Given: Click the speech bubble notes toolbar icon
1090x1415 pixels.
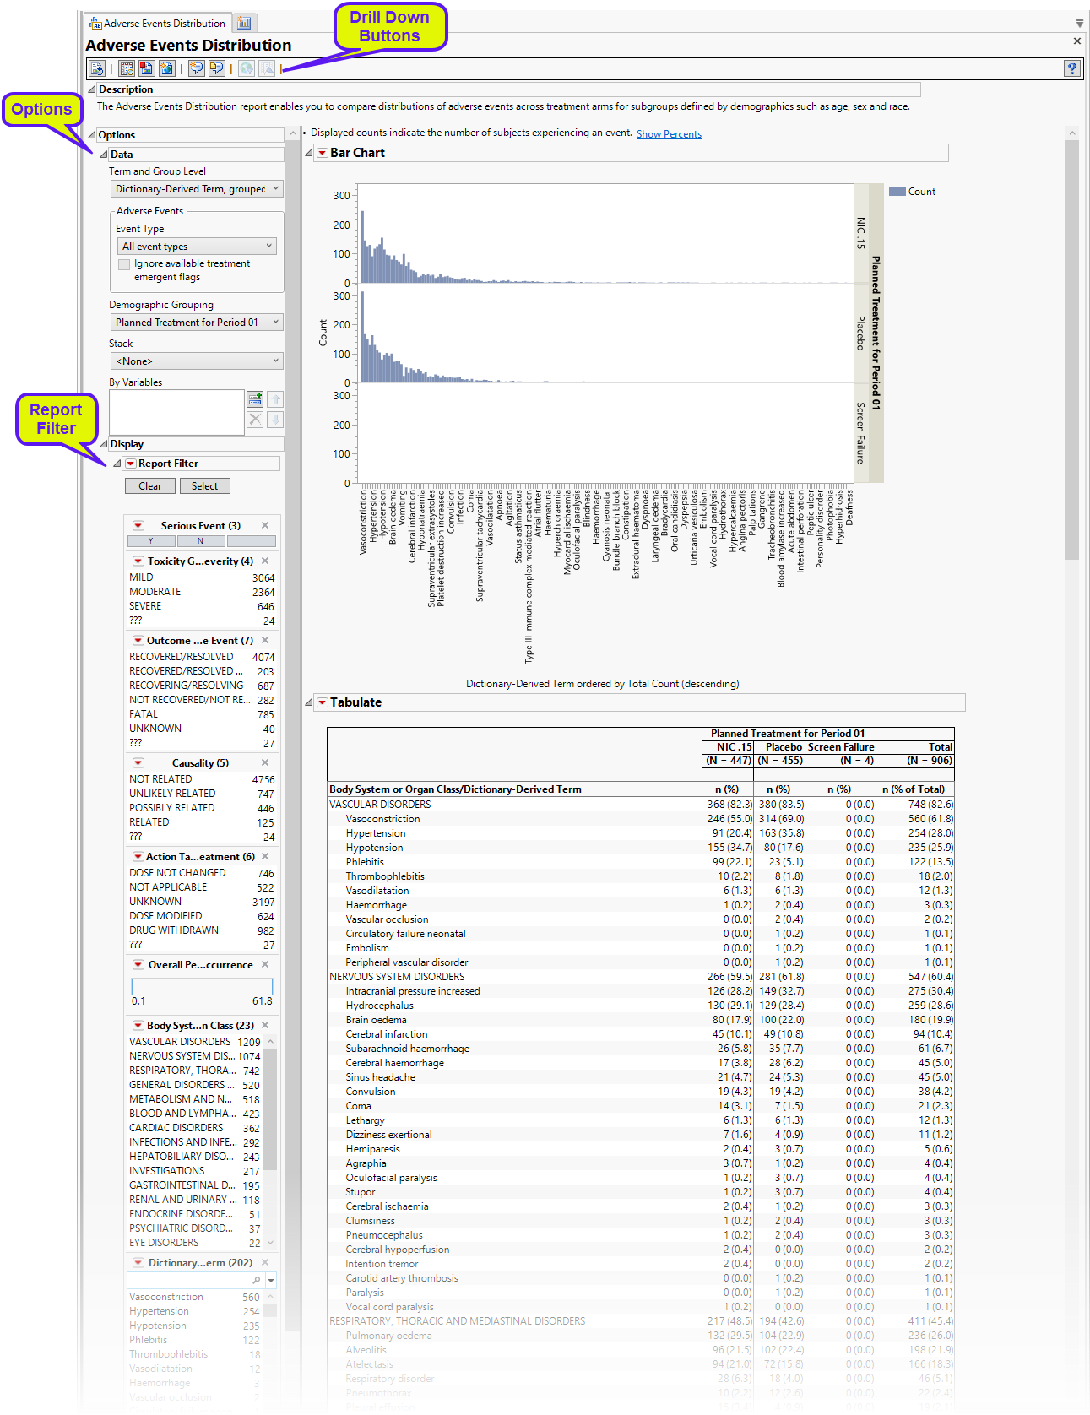Looking at the screenshot, I should pyautogui.click(x=197, y=69).
